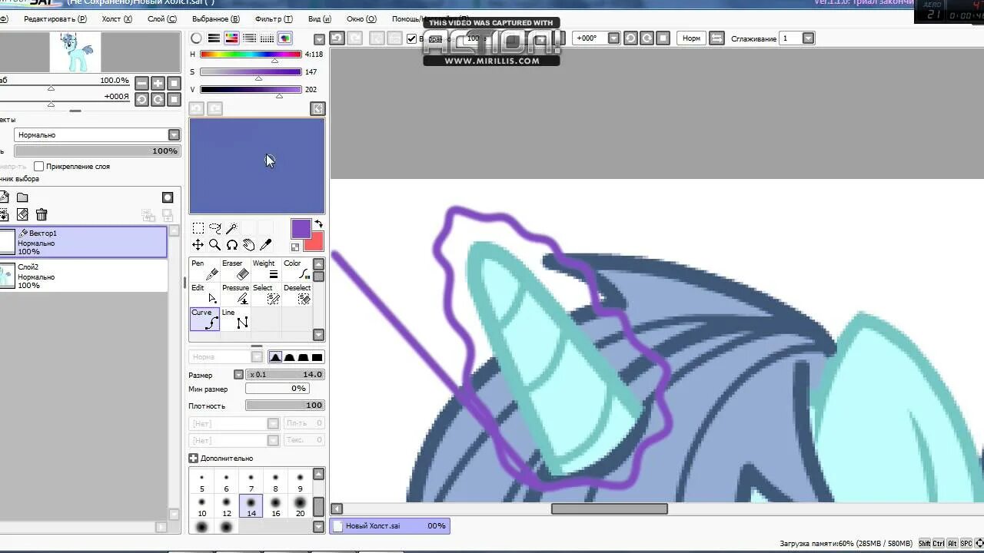
Task: Expand the Дополнительно settings section
Action: click(193, 459)
